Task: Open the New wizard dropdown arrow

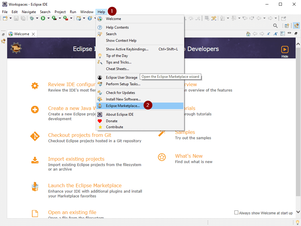Action: [10, 18]
